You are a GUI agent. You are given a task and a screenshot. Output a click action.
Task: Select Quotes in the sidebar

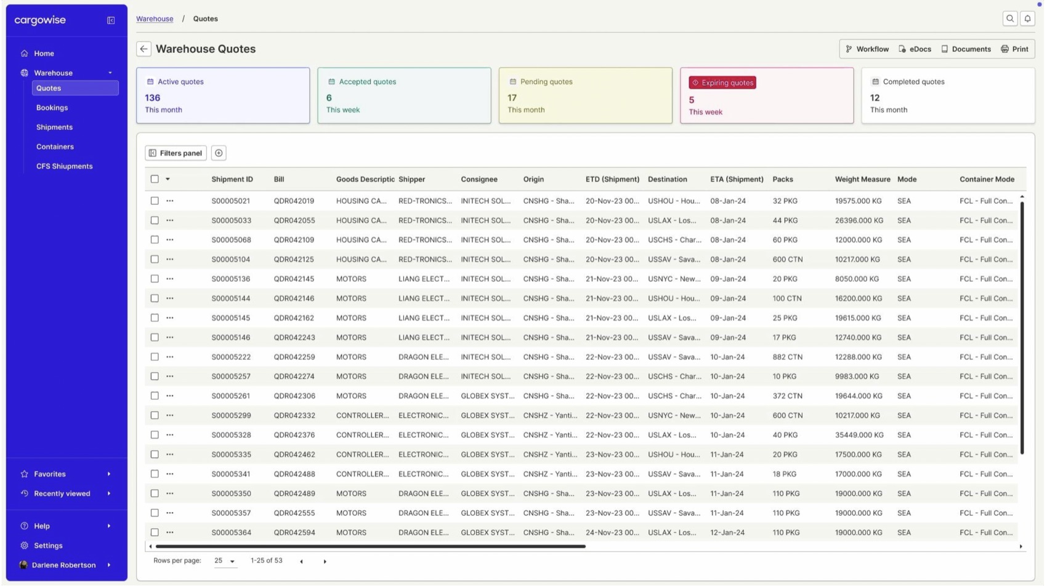[75, 89]
